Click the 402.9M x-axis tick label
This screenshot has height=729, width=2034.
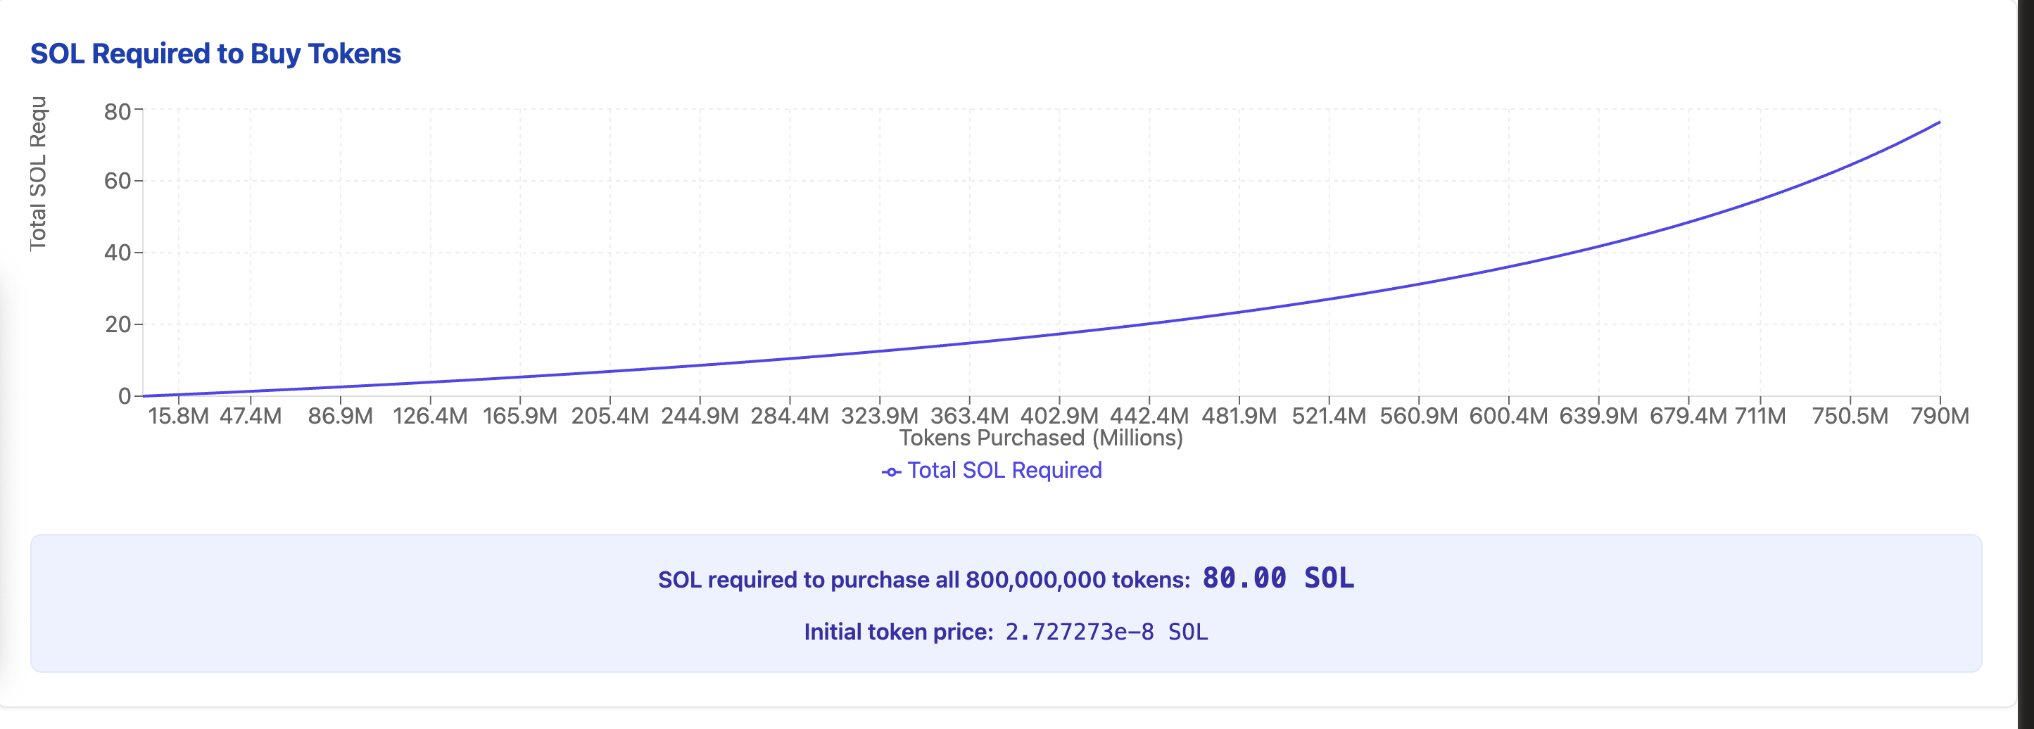[x=1059, y=417]
